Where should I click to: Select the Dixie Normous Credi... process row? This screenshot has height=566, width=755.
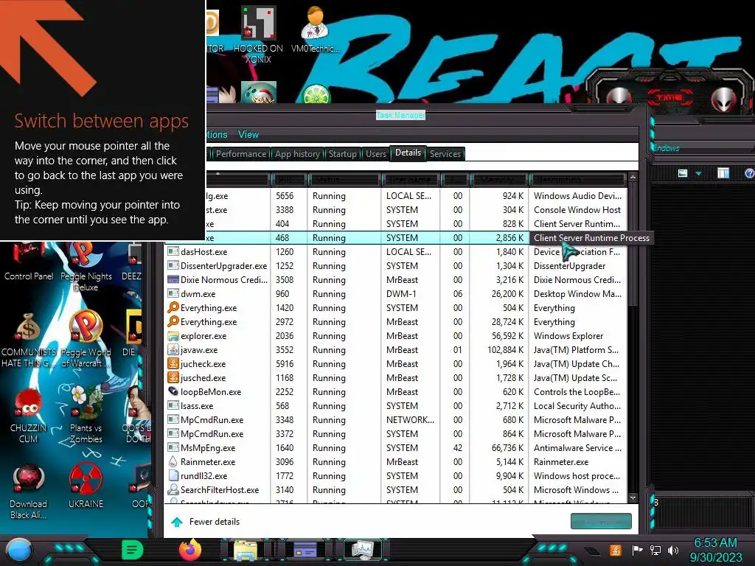click(x=395, y=279)
